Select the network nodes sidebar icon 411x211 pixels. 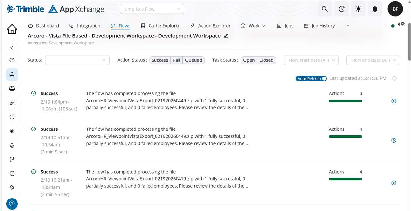(12, 74)
